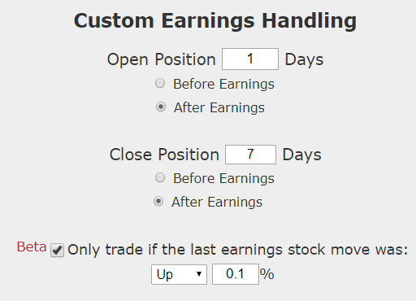Click the Close Position label

[x=164, y=155]
